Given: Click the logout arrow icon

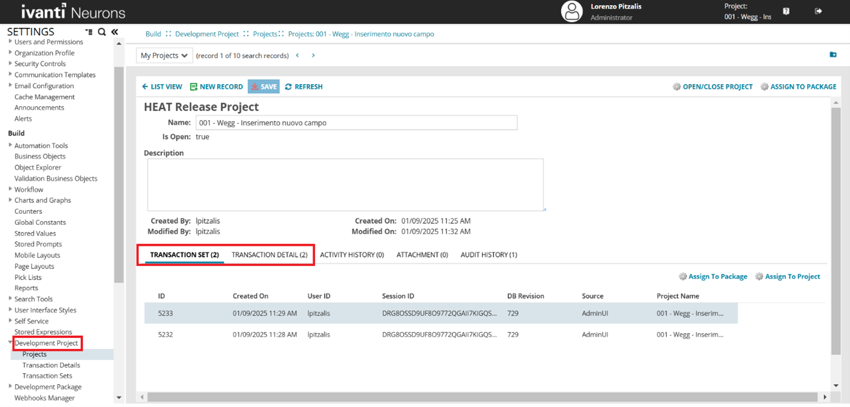Looking at the screenshot, I should (818, 11).
